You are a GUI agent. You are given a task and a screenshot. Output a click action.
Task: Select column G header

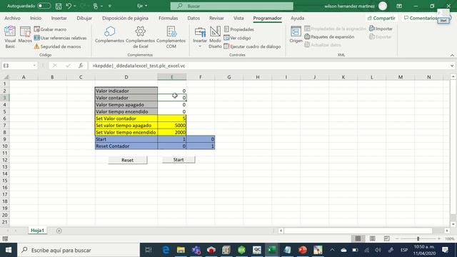tap(228, 77)
